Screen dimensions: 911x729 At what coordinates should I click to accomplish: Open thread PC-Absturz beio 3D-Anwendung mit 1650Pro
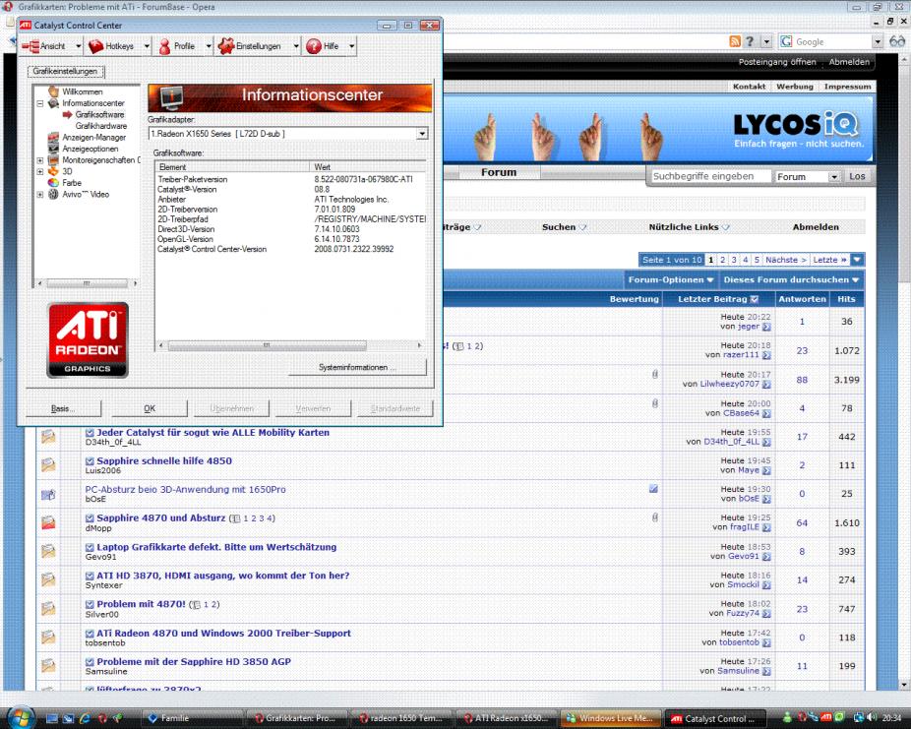pos(185,490)
